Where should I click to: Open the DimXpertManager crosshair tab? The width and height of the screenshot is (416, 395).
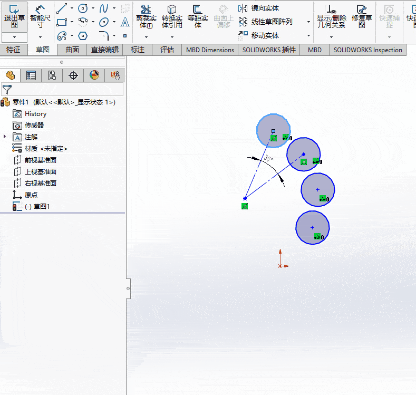[x=73, y=75]
